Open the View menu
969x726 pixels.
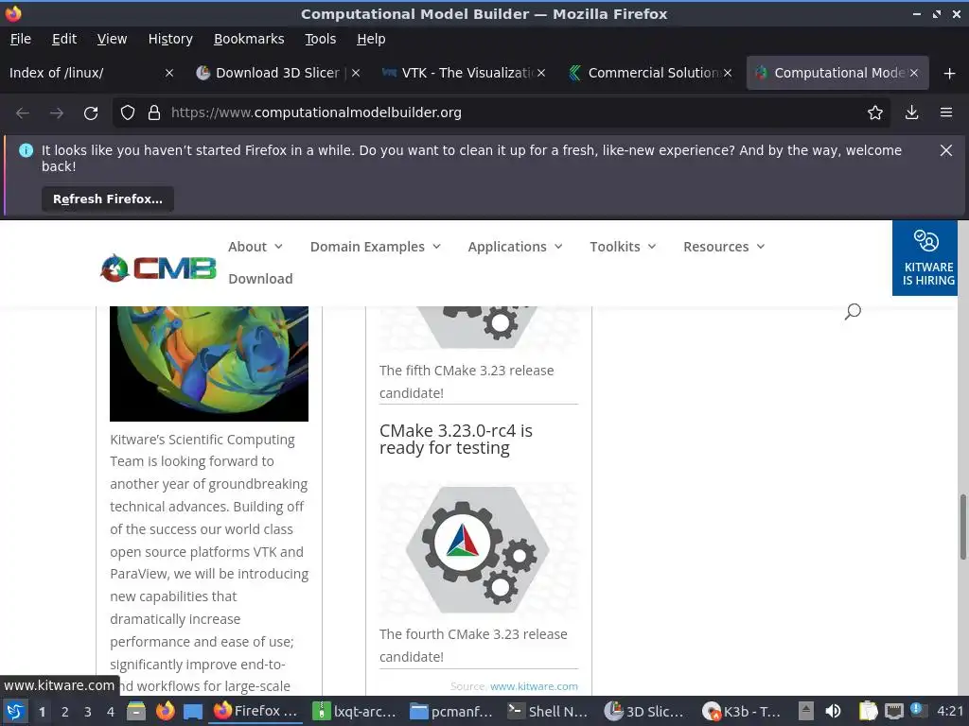(x=112, y=39)
